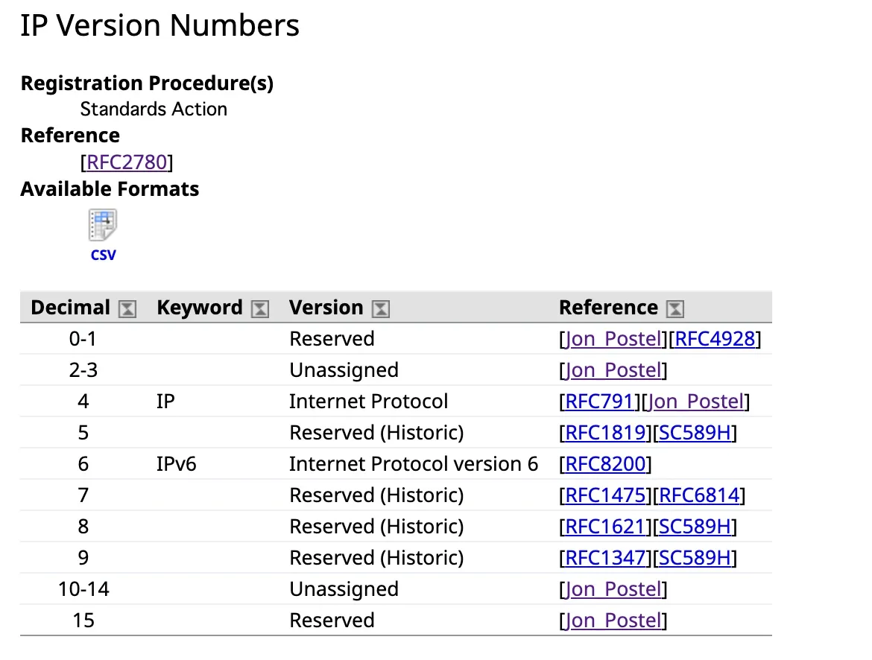Sort table by Version column icon

381,309
